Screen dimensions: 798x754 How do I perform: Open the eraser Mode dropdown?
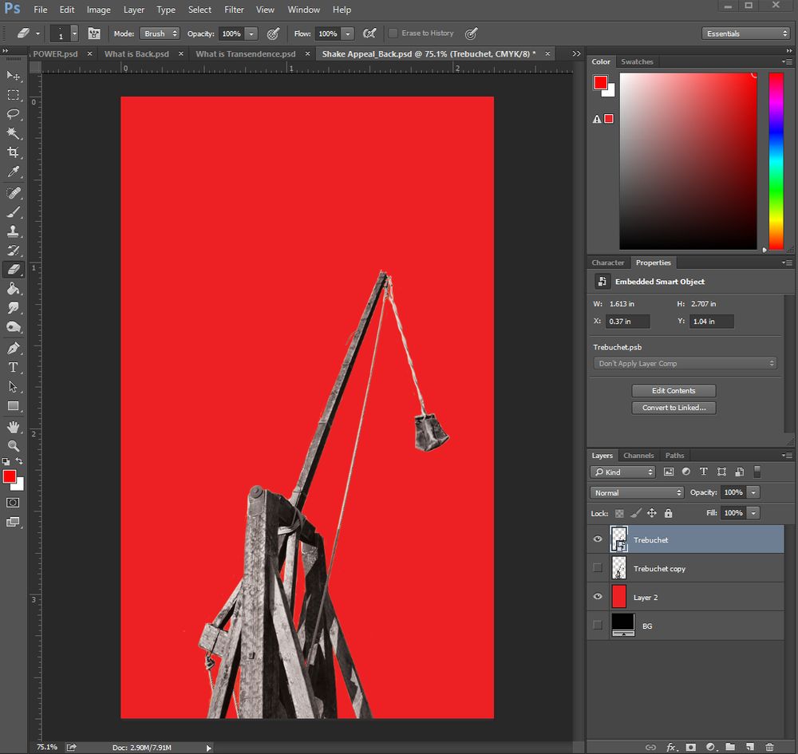coord(160,34)
